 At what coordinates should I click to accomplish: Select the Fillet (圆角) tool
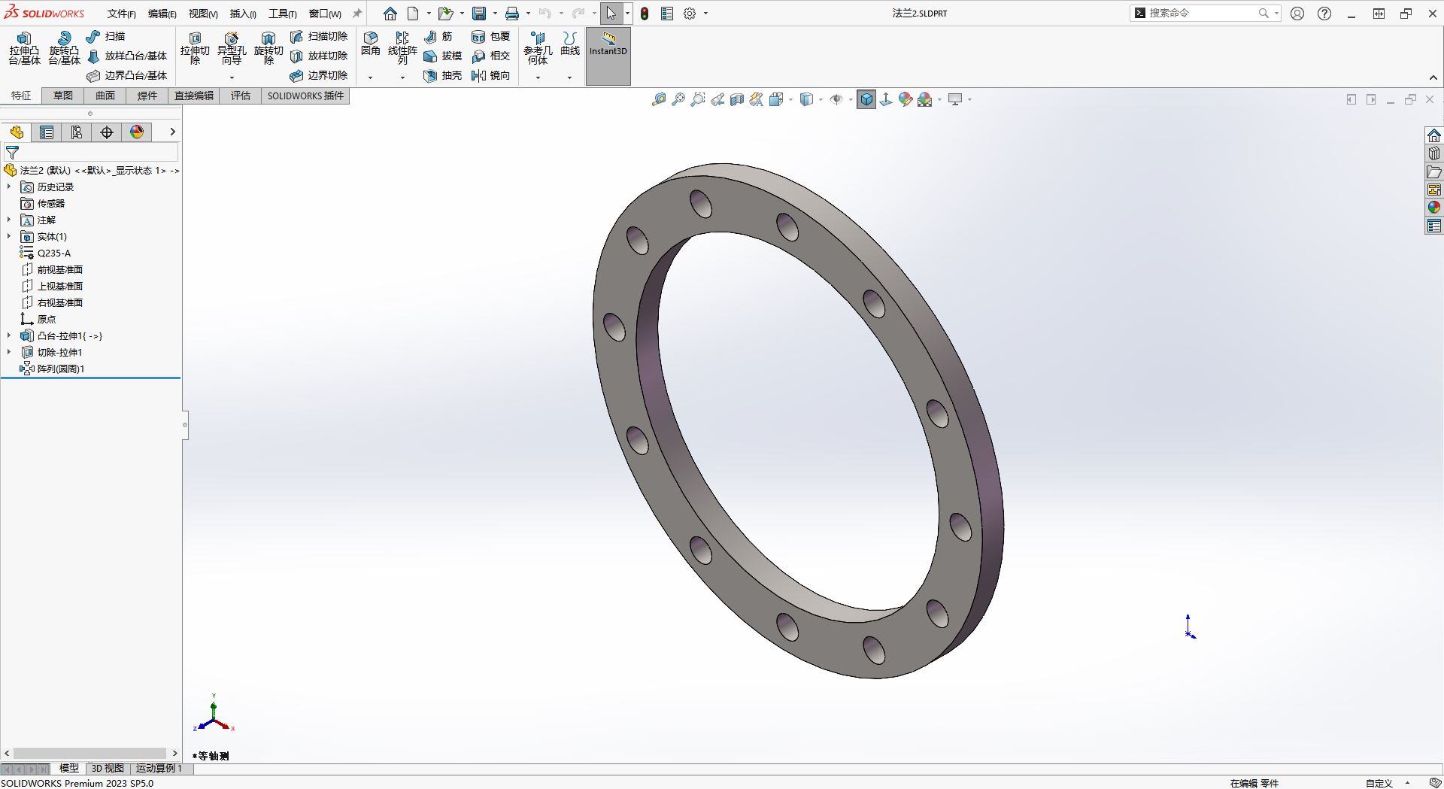point(371,44)
